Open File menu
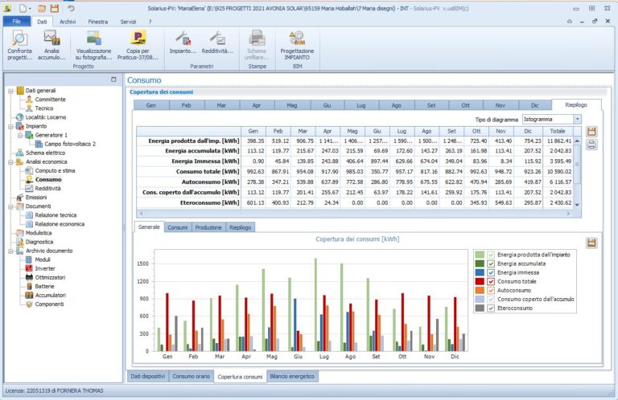Viewport: 618px width, 400px height. (17, 22)
